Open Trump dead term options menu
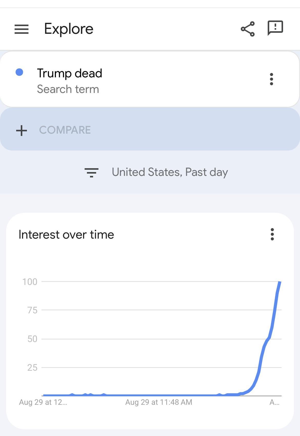The image size is (300, 436). [272, 79]
